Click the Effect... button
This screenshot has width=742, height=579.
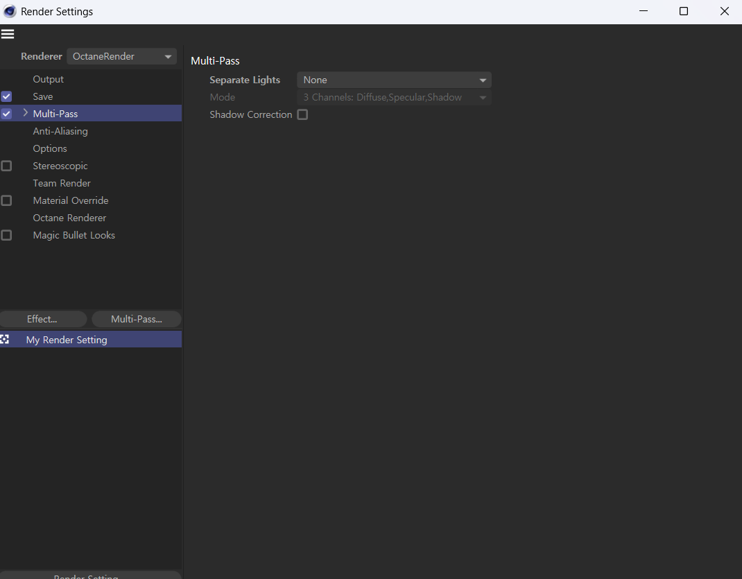(x=43, y=319)
